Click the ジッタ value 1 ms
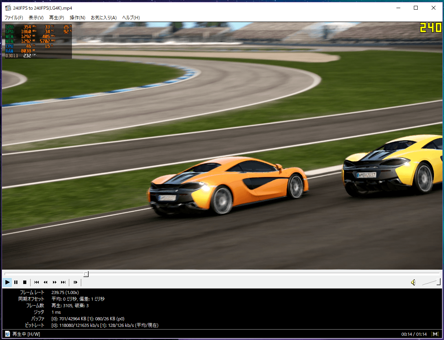The height and width of the screenshot is (340, 444). click(56, 312)
